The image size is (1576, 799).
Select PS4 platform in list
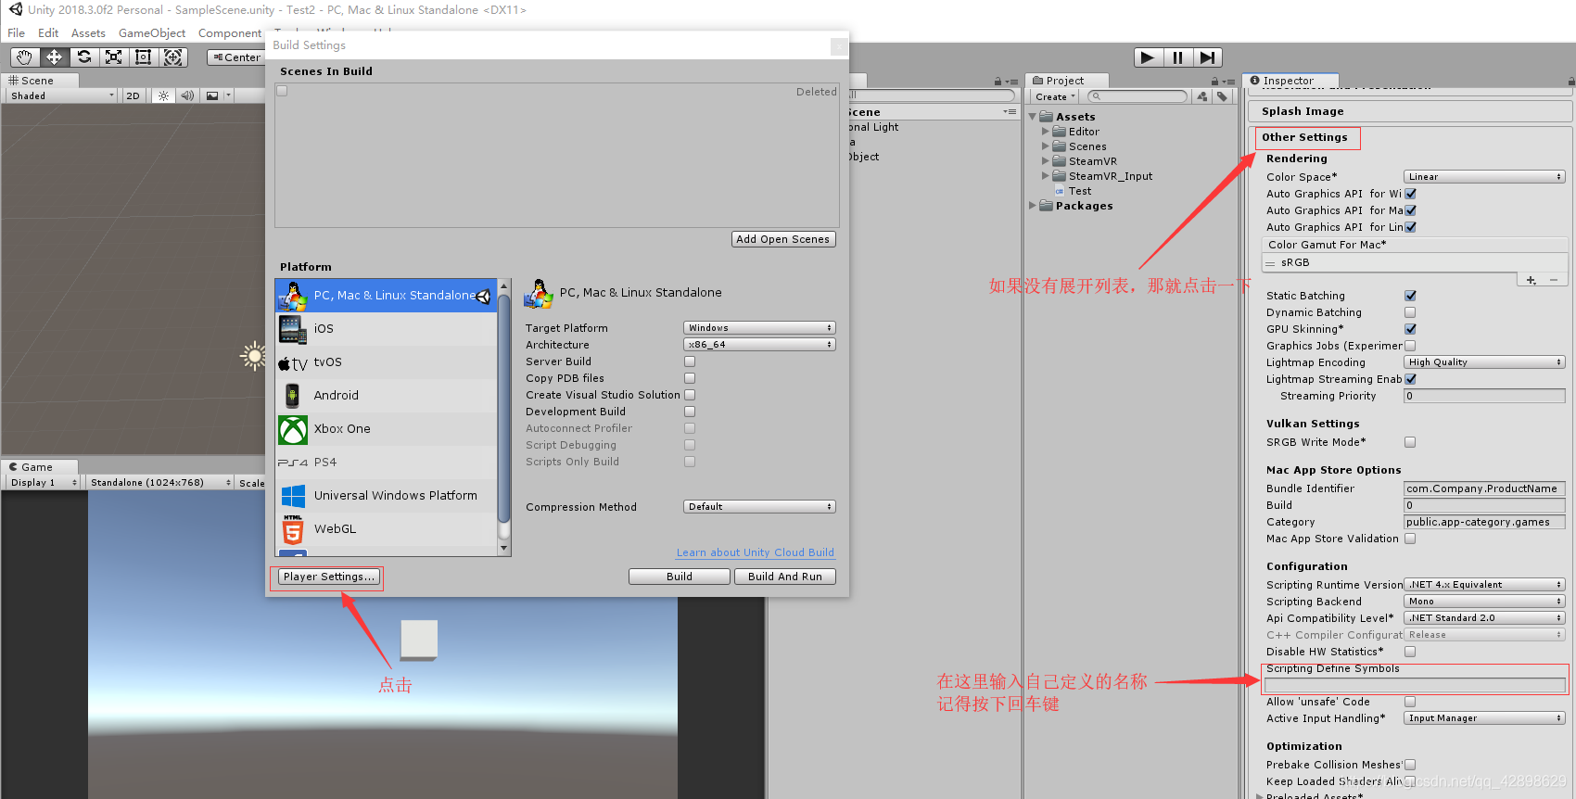click(x=387, y=463)
